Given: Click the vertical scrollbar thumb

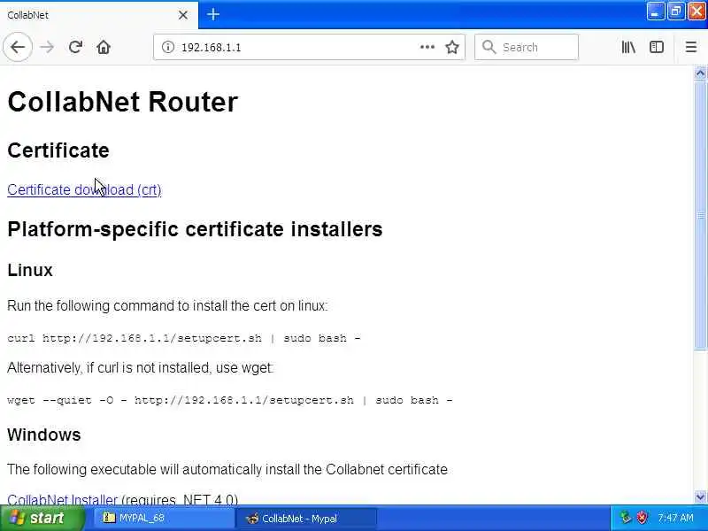Looking at the screenshot, I should (x=700, y=214).
